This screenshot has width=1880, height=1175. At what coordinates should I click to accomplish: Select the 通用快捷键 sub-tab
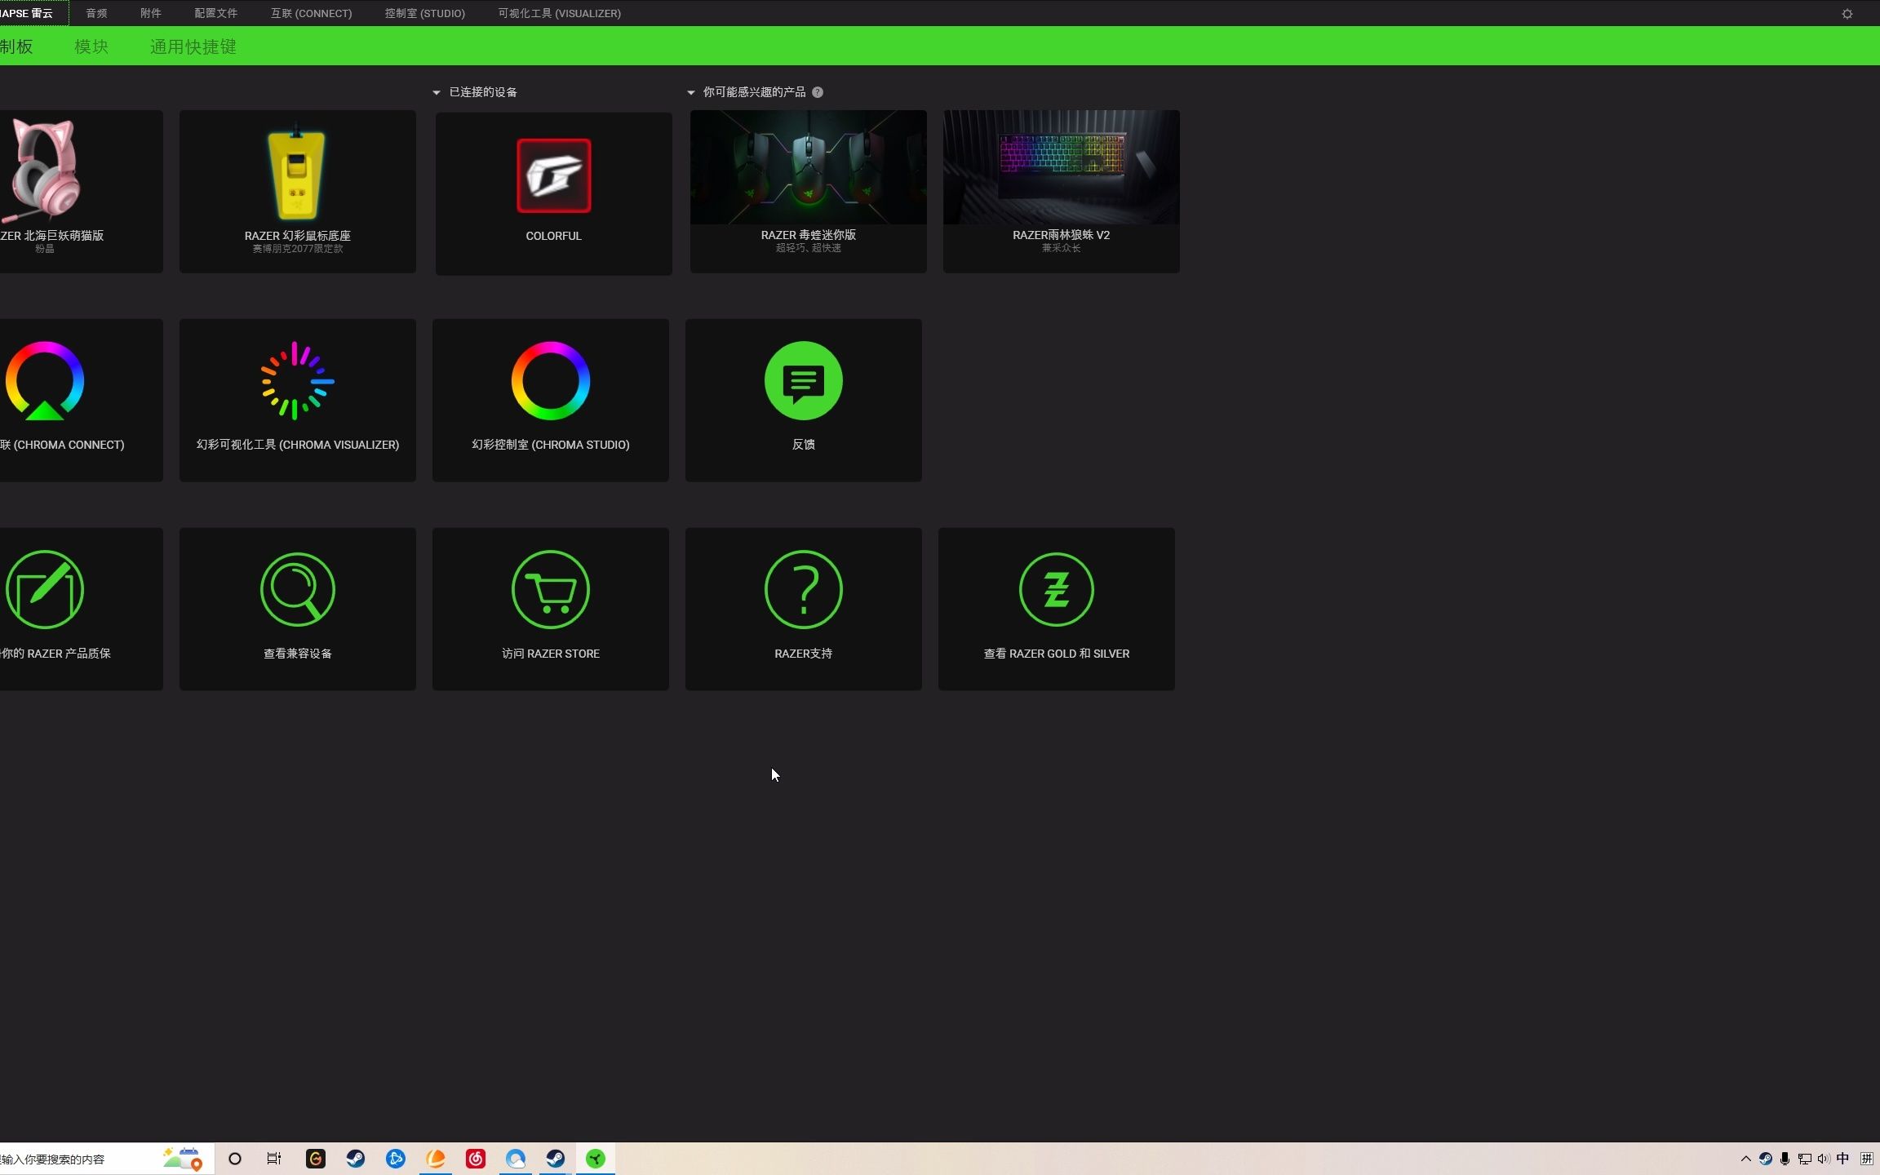click(x=193, y=47)
